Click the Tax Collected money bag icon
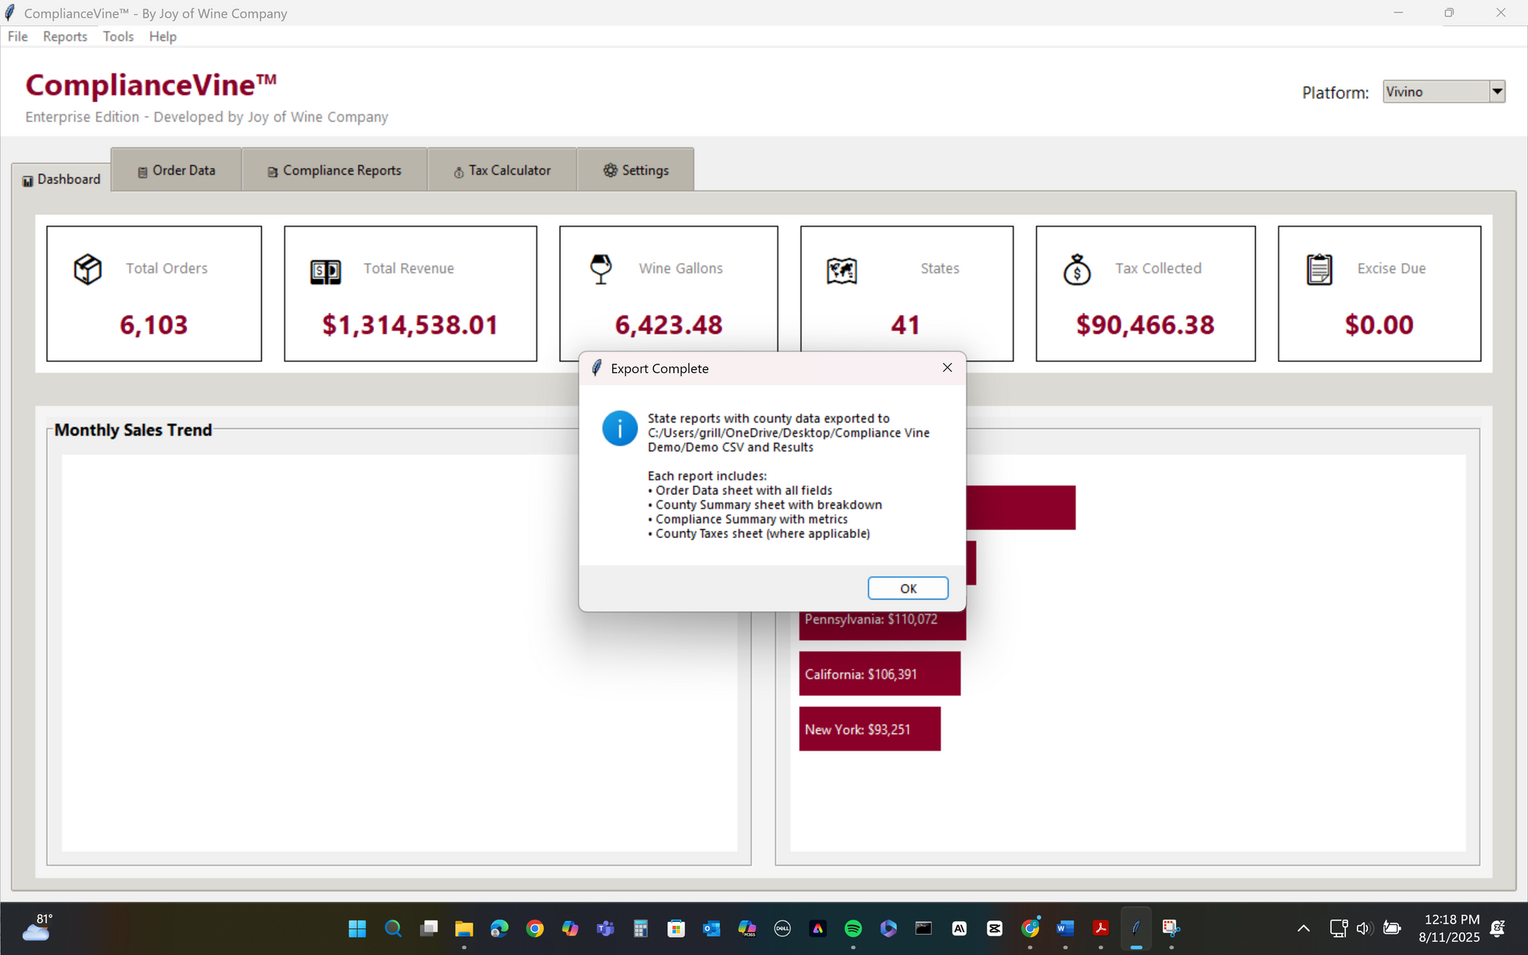 point(1077,269)
